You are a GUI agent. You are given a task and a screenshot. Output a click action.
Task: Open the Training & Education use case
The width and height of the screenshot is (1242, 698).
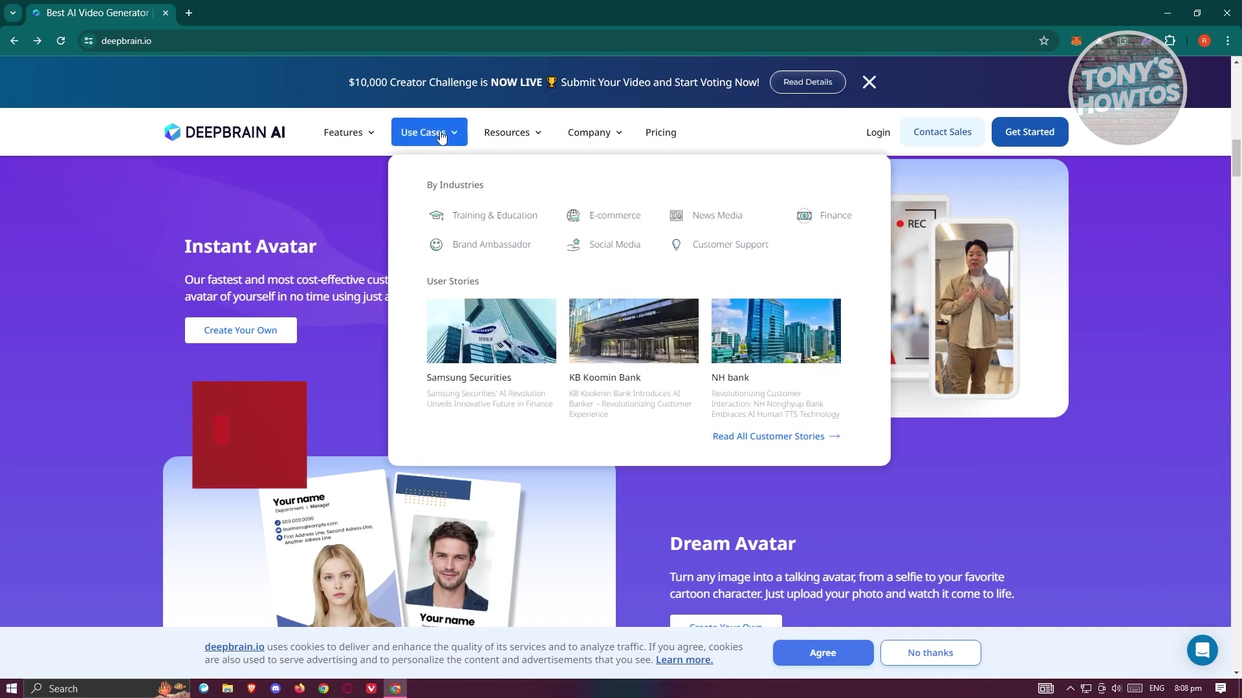(x=495, y=215)
